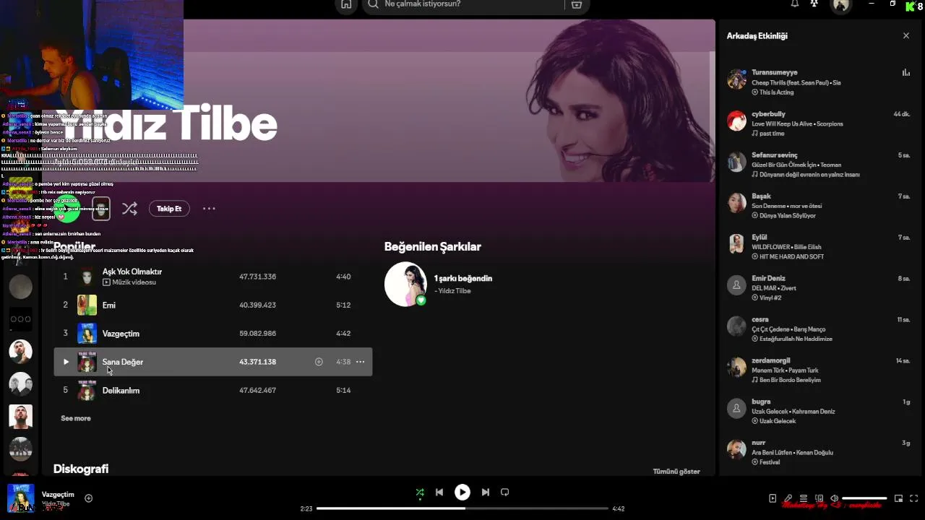Toggle repeat in the player bar
Viewport: 925px width, 520px height.
tap(505, 493)
